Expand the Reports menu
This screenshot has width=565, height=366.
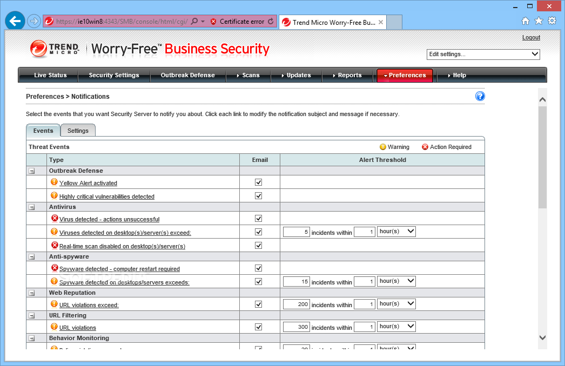347,75
